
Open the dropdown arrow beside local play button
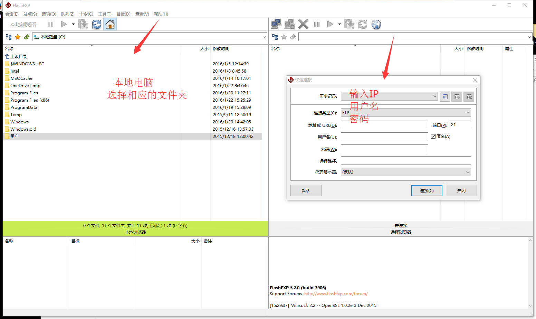coord(73,24)
